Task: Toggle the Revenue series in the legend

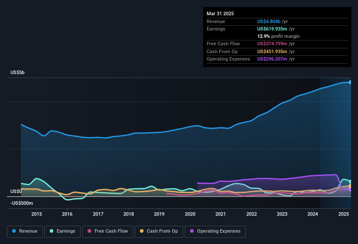Action: 25,232
